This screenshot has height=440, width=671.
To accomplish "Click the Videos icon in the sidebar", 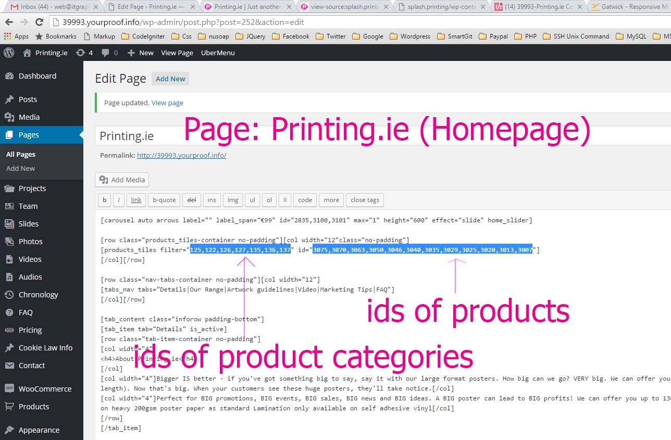I will coord(9,259).
